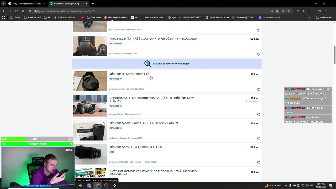The height and width of the screenshot is (189, 336).
Task: Open the Обектив Sony FE 24-105mm f/4 listing
Action: click(x=135, y=147)
